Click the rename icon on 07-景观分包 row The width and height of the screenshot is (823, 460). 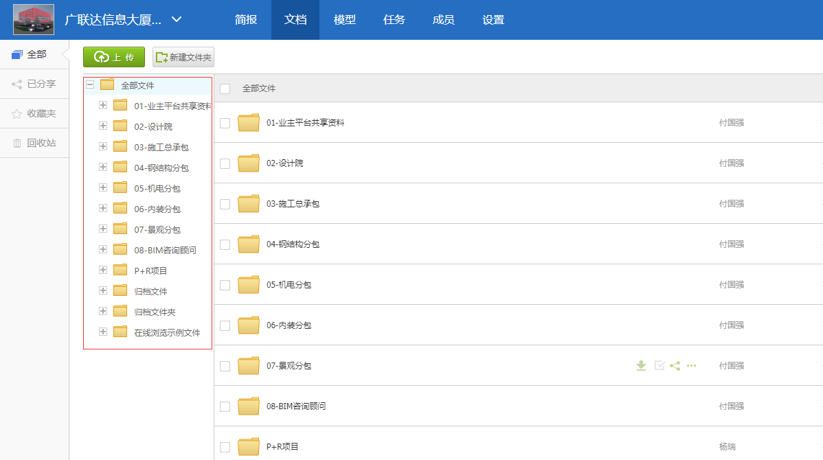click(x=659, y=366)
